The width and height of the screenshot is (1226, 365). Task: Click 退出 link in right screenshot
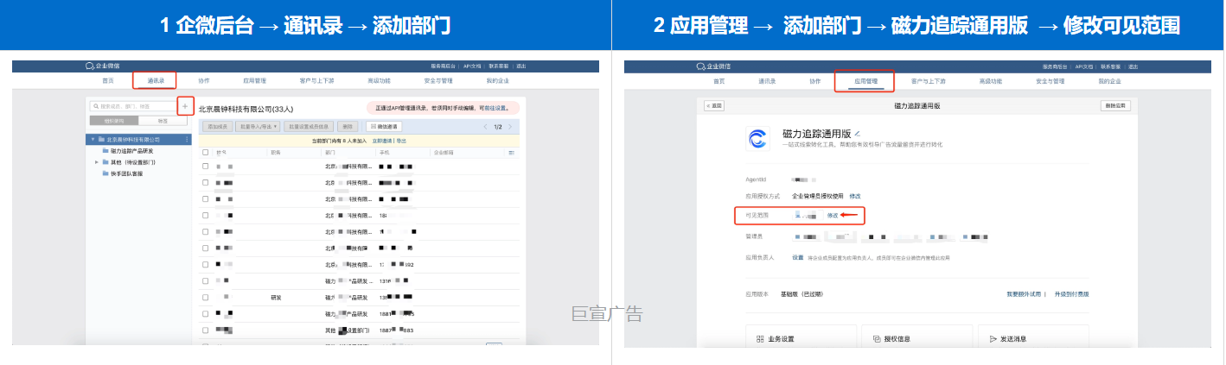coord(1133,66)
